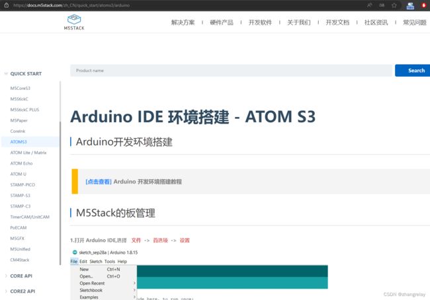This screenshot has width=430, height=300.
Task: Expand the Examples submenu arrow
Action: coord(134,297)
